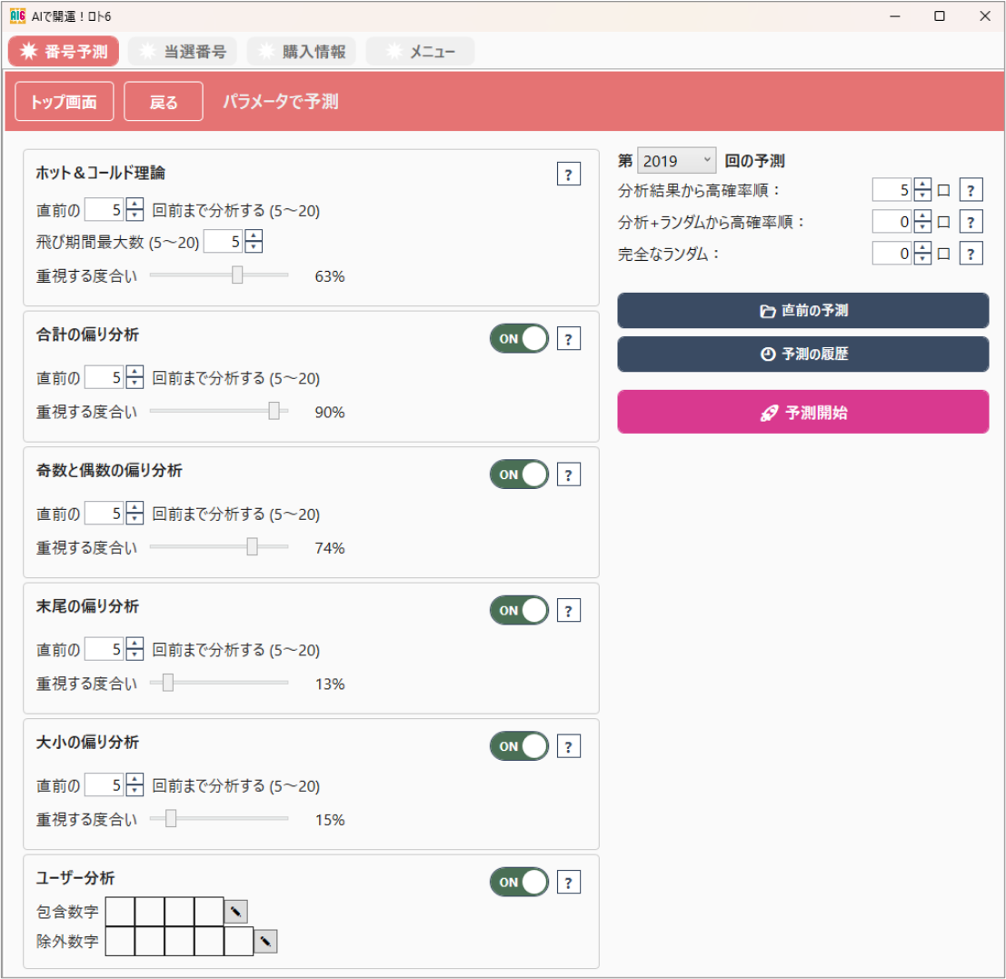Screen dimensions: 1006x979
Task: Click the 予測の履歴 button
Action: tap(802, 355)
